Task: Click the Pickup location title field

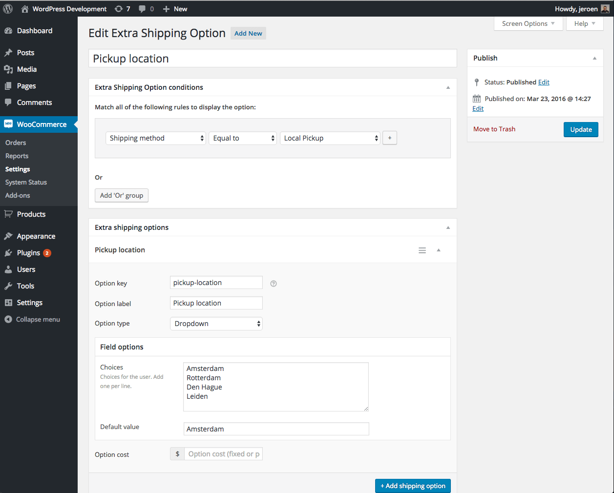Action: tap(273, 58)
